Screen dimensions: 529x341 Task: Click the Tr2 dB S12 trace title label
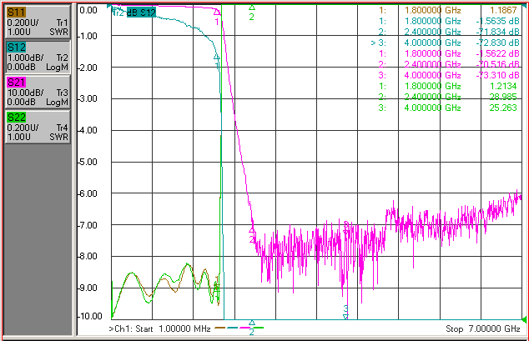pyautogui.click(x=134, y=13)
